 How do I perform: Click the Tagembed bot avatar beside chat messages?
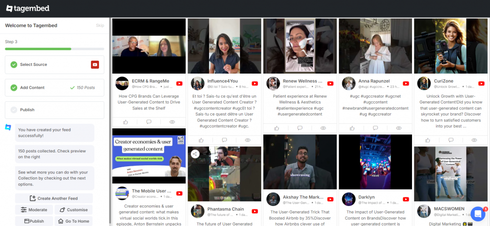(x=8, y=127)
